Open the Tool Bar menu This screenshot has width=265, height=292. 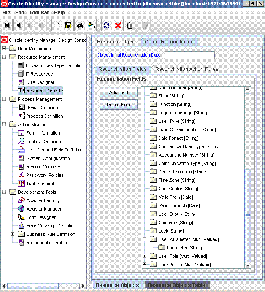pos(39,13)
